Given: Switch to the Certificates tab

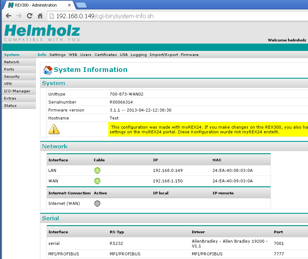Looking at the screenshot, I should [x=105, y=55].
